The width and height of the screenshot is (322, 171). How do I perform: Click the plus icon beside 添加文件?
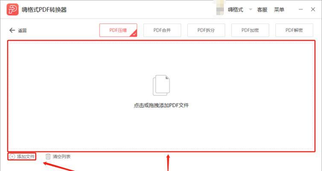(x=12, y=156)
